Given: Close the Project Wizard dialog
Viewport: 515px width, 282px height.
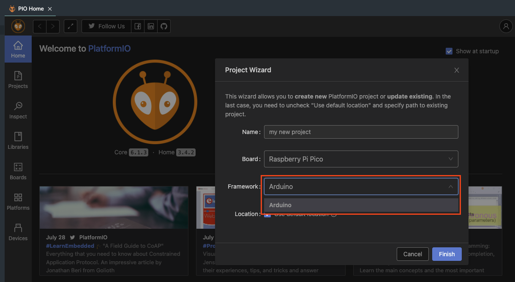Looking at the screenshot, I should (x=457, y=70).
